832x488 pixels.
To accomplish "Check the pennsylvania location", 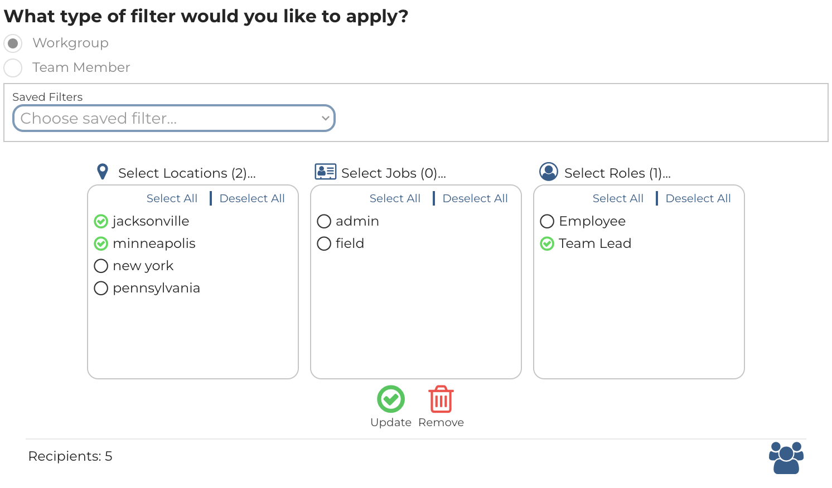I will tap(101, 289).
